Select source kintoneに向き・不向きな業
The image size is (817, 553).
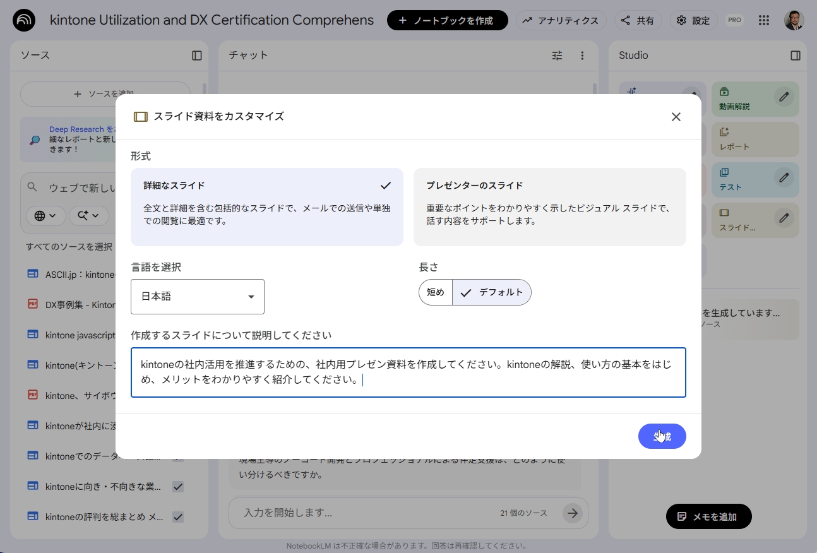tap(103, 486)
